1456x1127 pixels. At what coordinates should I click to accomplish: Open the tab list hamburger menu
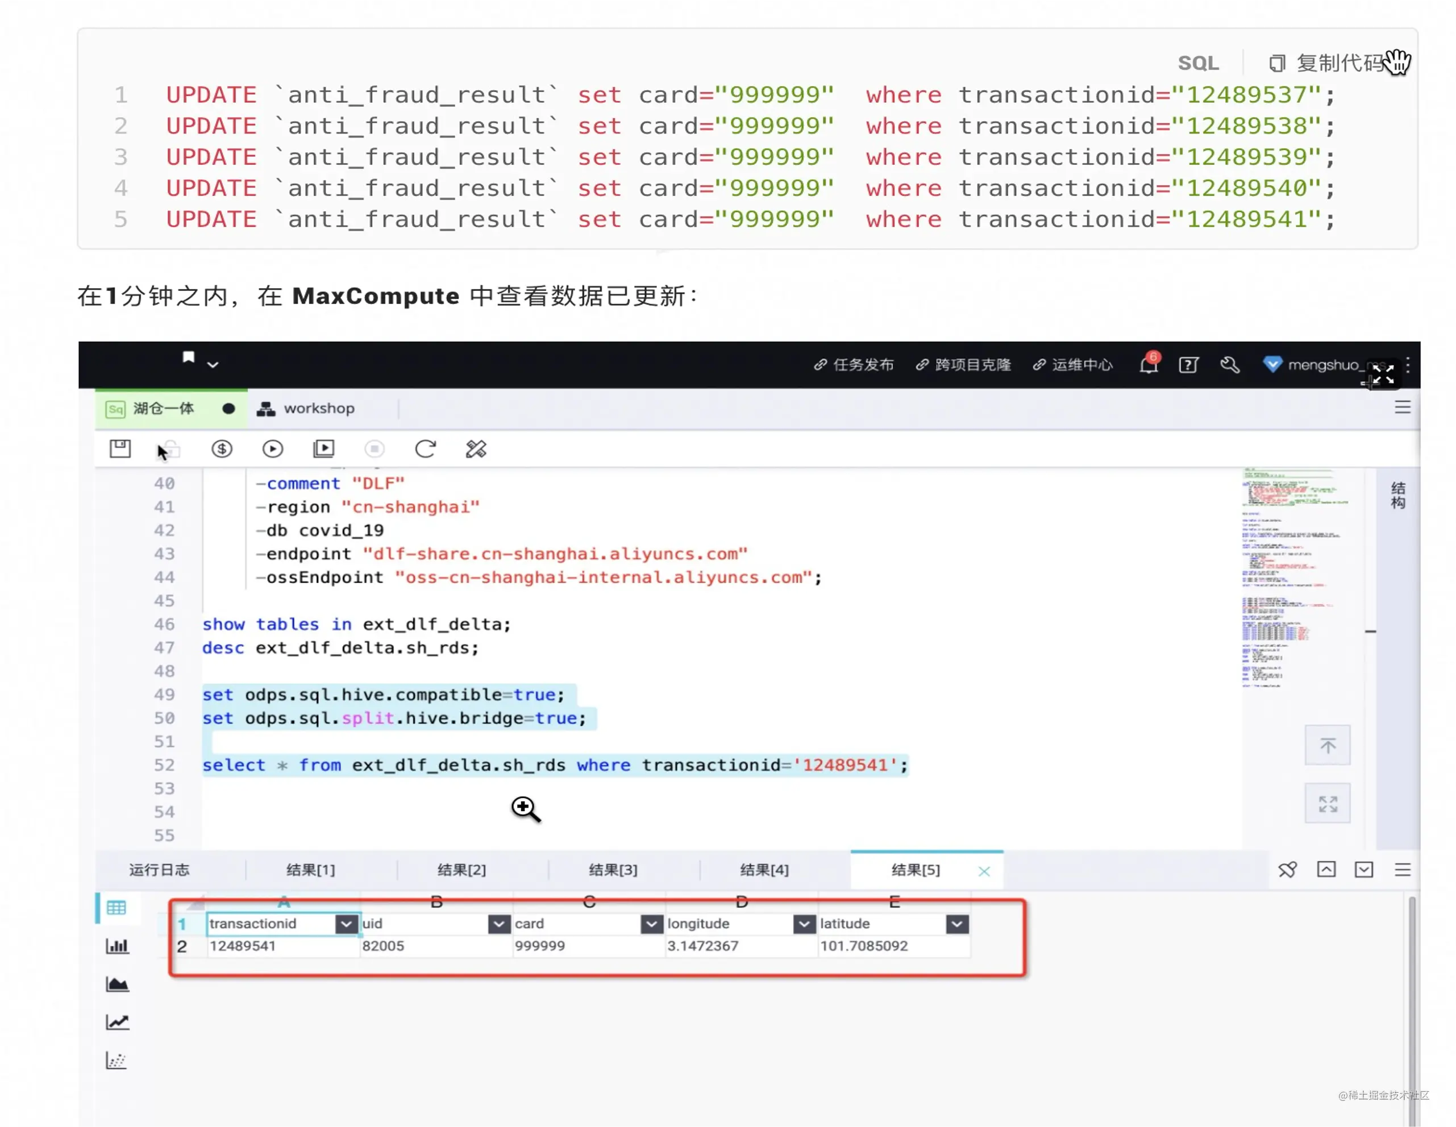1403,407
